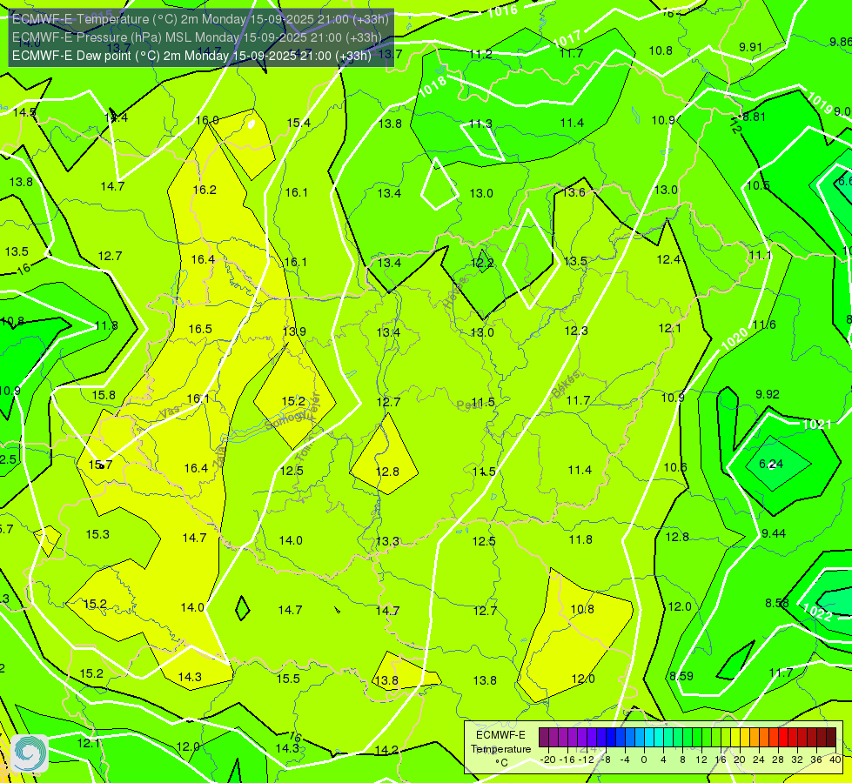The width and height of the screenshot is (852, 783).
Task: Click the Vas county label
Action: 171,413
